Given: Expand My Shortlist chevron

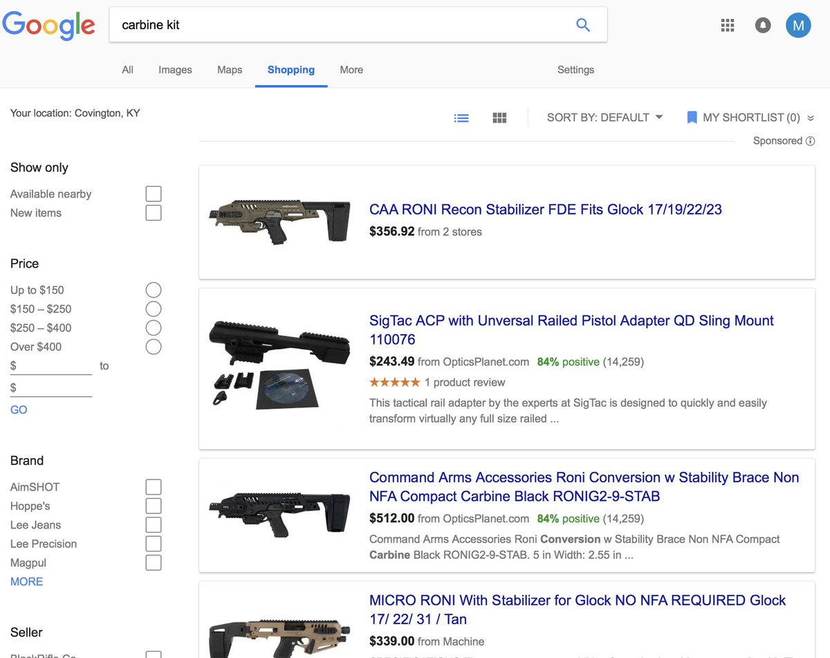Looking at the screenshot, I should click(811, 118).
